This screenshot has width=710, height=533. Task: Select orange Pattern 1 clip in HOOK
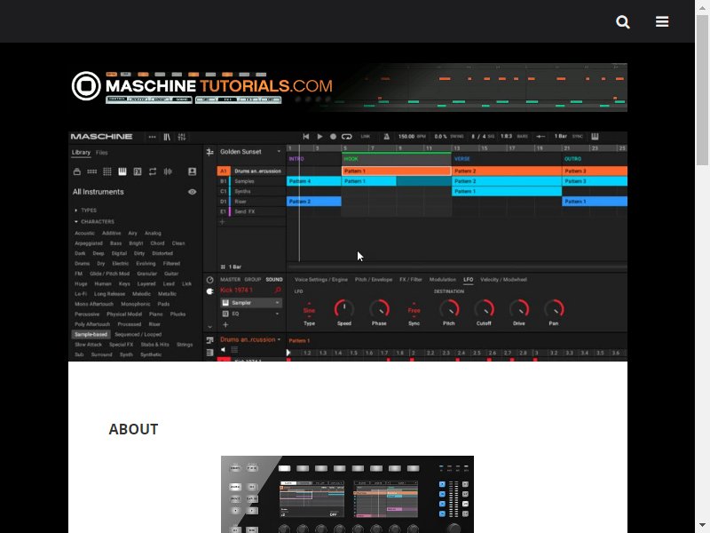pos(396,171)
